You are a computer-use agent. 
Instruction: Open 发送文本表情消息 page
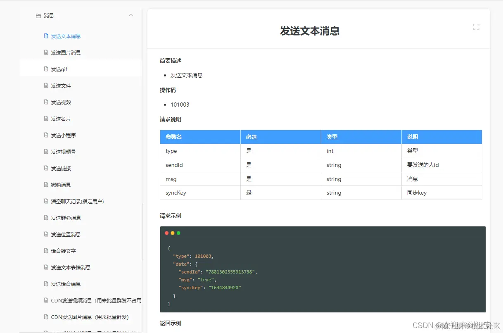coord(71,267)
